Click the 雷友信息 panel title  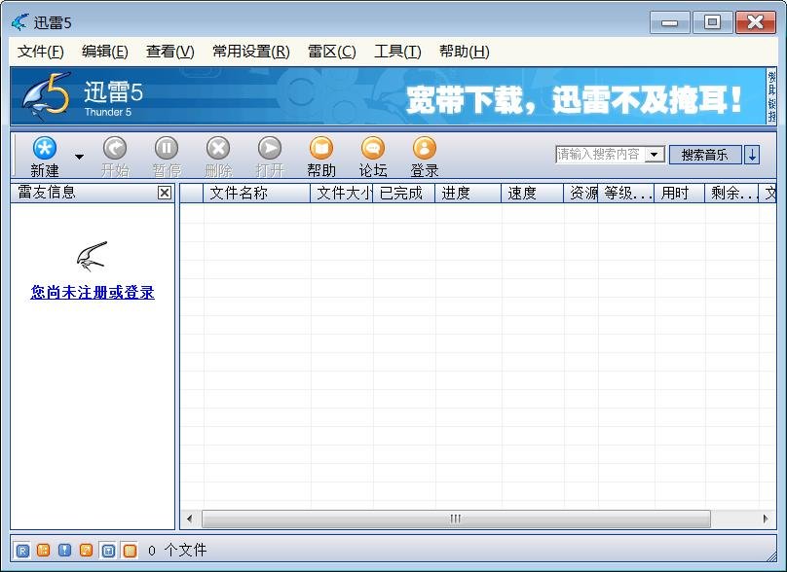[x=47, y=192]
